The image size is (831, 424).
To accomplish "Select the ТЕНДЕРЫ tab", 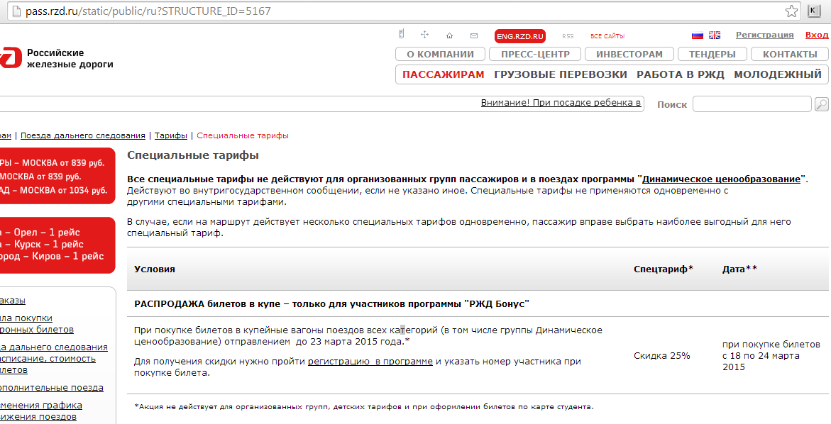I will click(712, 54).
